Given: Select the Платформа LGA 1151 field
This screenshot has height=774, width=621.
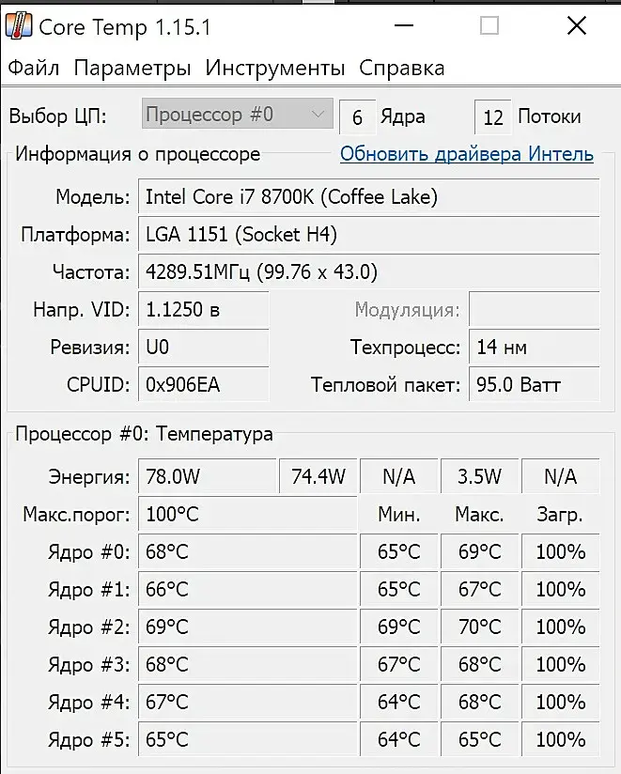Looking at the screenshot, I should point(369,235).
